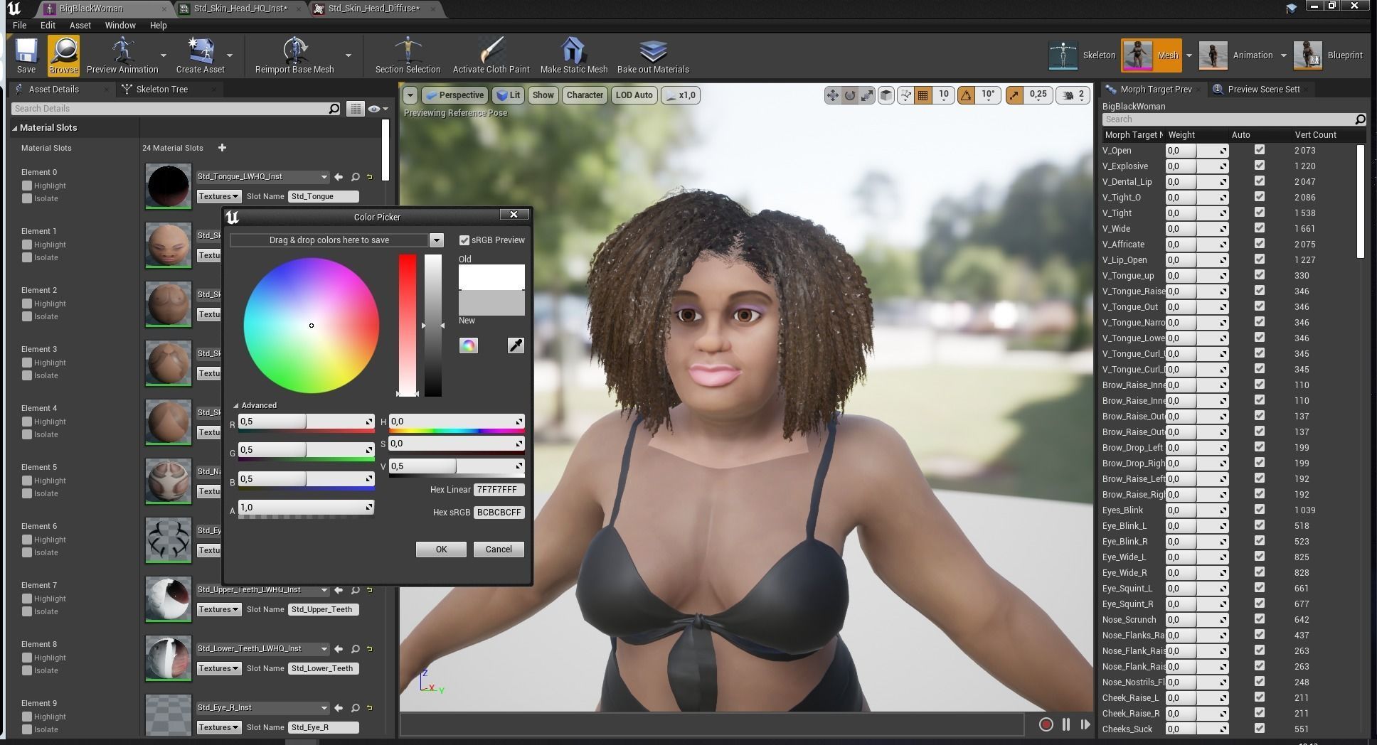This screenshot has height=745, width=1377.
Task: Open the File menu
Action: (19, 25)
